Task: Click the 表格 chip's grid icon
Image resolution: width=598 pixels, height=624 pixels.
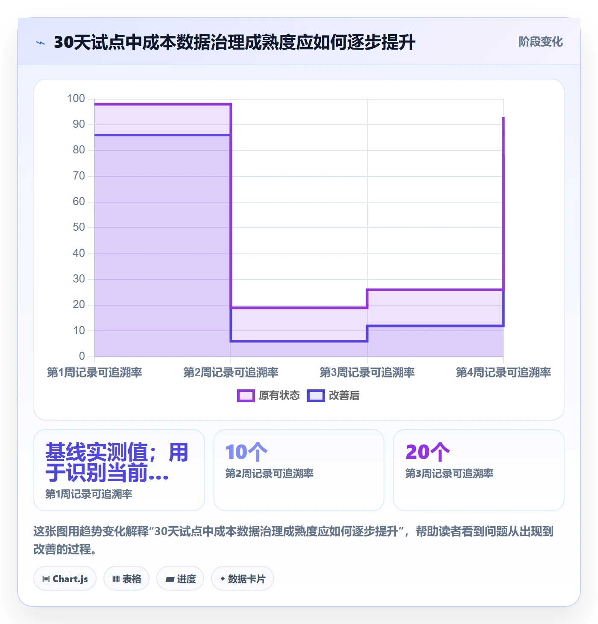Action: (116, 579)
